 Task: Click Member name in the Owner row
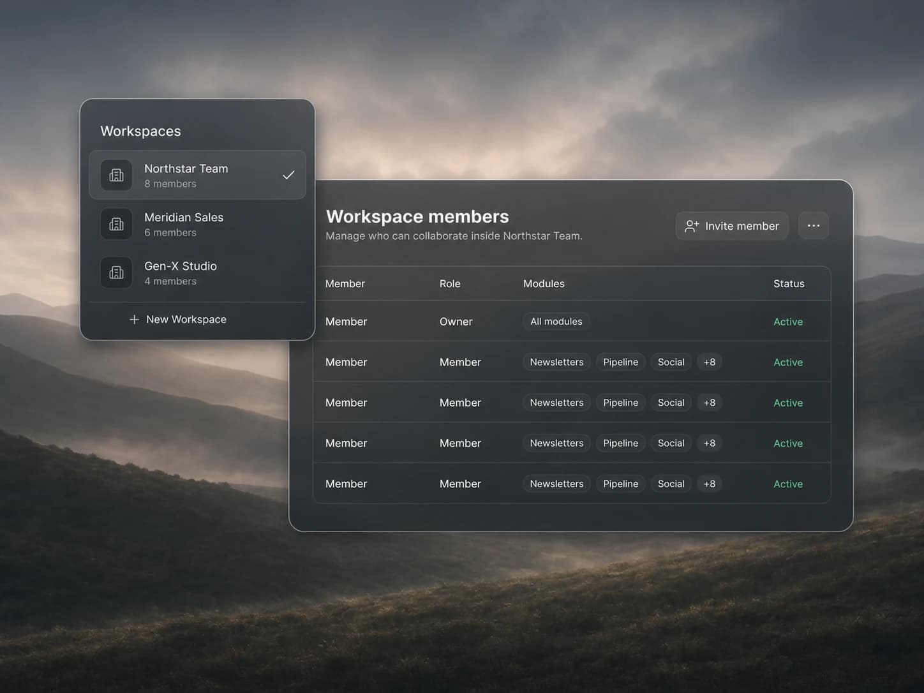(x=346, y=322)
